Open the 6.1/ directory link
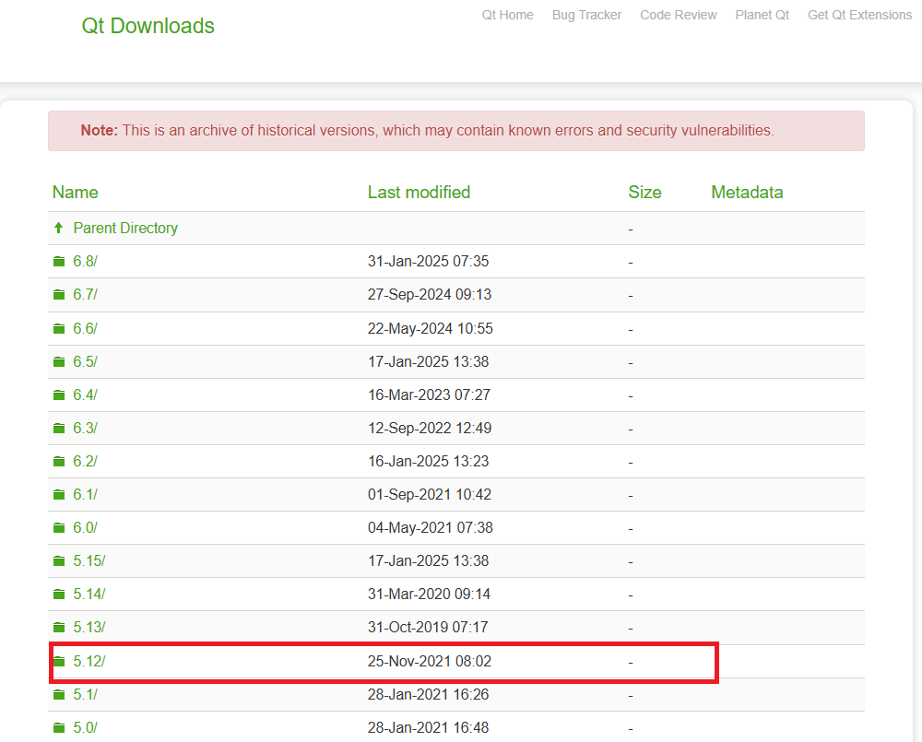Viewport: 922px width, 742px height. (x=85, y=494)
